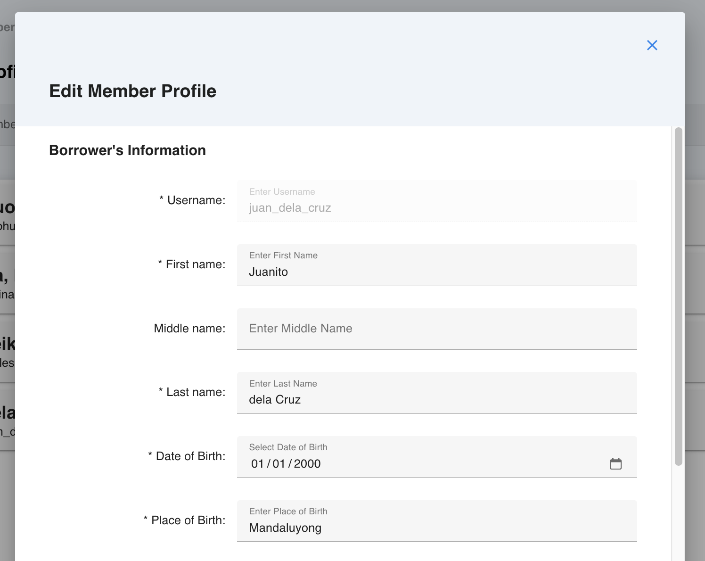Click the placeholder text Enter Last Name
705x561 pixels.
[x=283, y=383]
